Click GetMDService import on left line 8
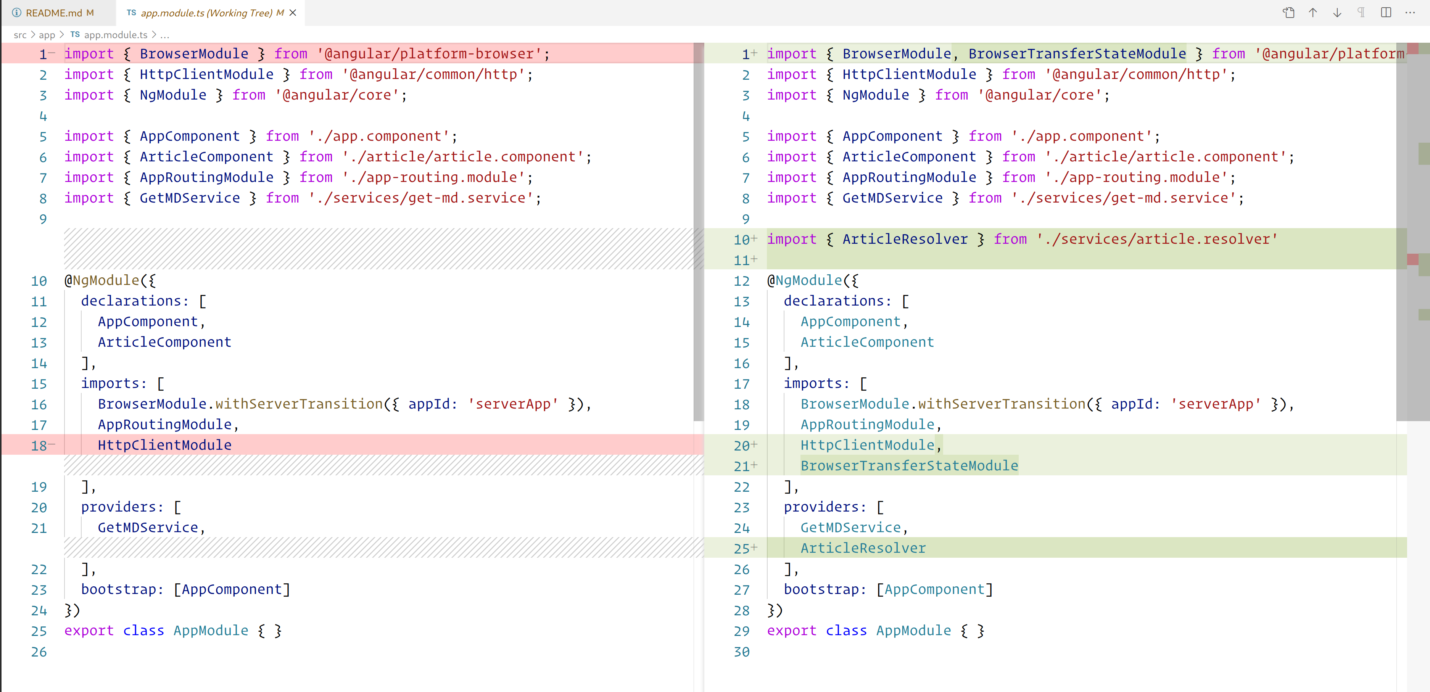 point(303,198)
